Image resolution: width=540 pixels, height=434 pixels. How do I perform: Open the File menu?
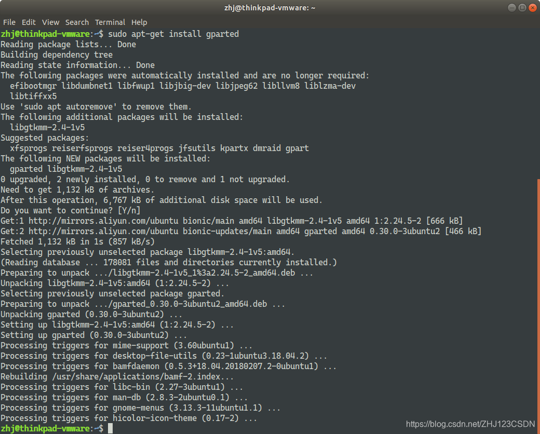pyautogui.click(x=9, y=22)
